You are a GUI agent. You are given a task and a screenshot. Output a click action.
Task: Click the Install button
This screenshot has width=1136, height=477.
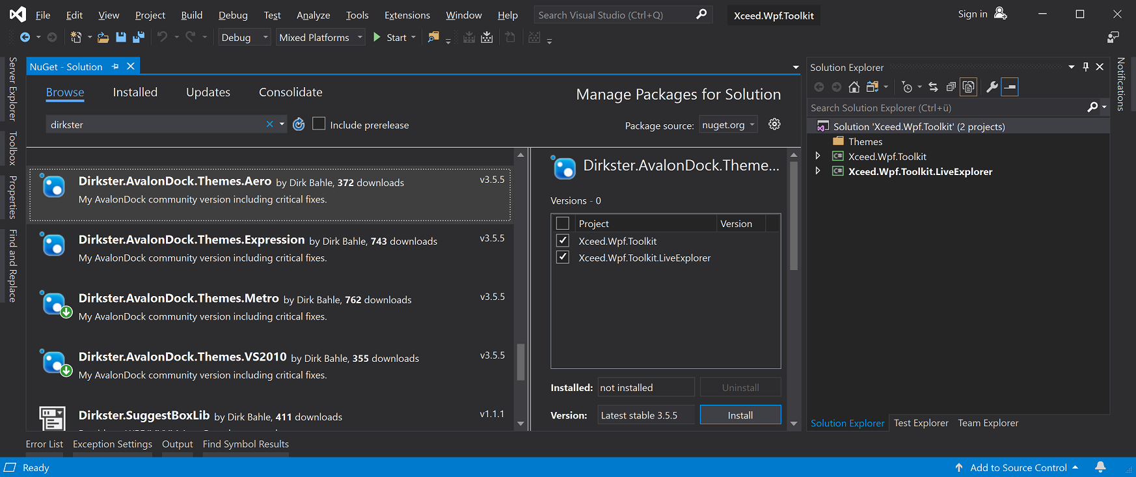[740, 415]
